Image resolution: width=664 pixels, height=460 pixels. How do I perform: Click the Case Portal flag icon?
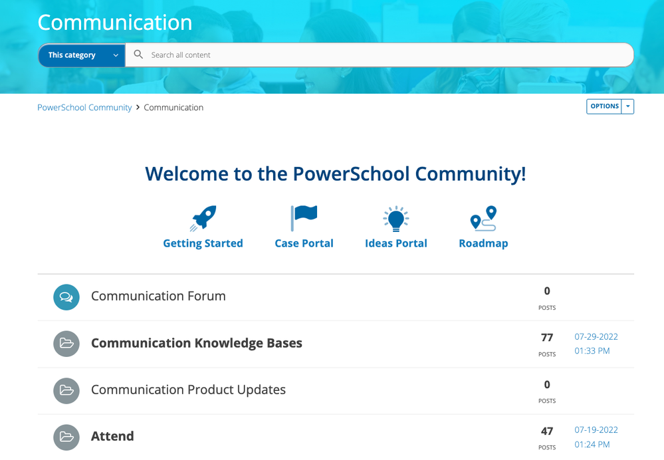tap(304, 218)
